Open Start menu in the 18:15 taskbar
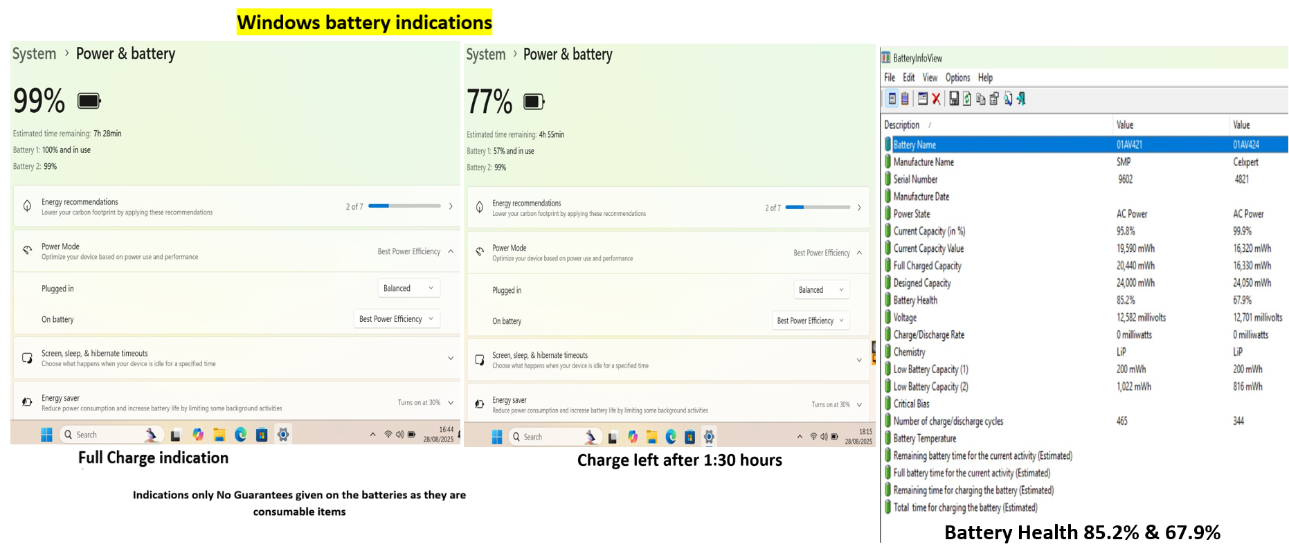This screenshot has width=1289, height=551. click(x=497, y=437)
